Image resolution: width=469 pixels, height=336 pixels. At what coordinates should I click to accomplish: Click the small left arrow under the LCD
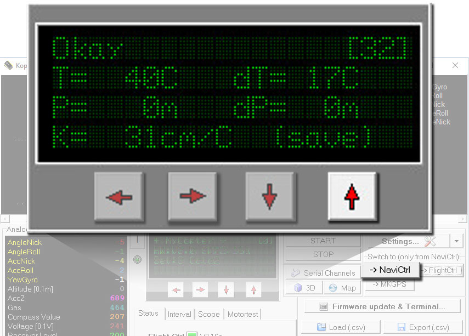point(176,290)
